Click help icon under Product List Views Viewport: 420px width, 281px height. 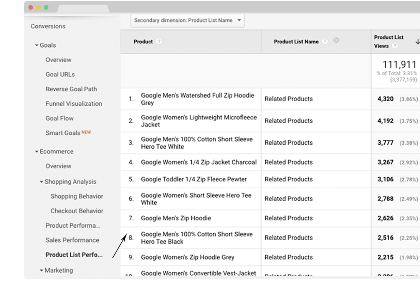395,46
